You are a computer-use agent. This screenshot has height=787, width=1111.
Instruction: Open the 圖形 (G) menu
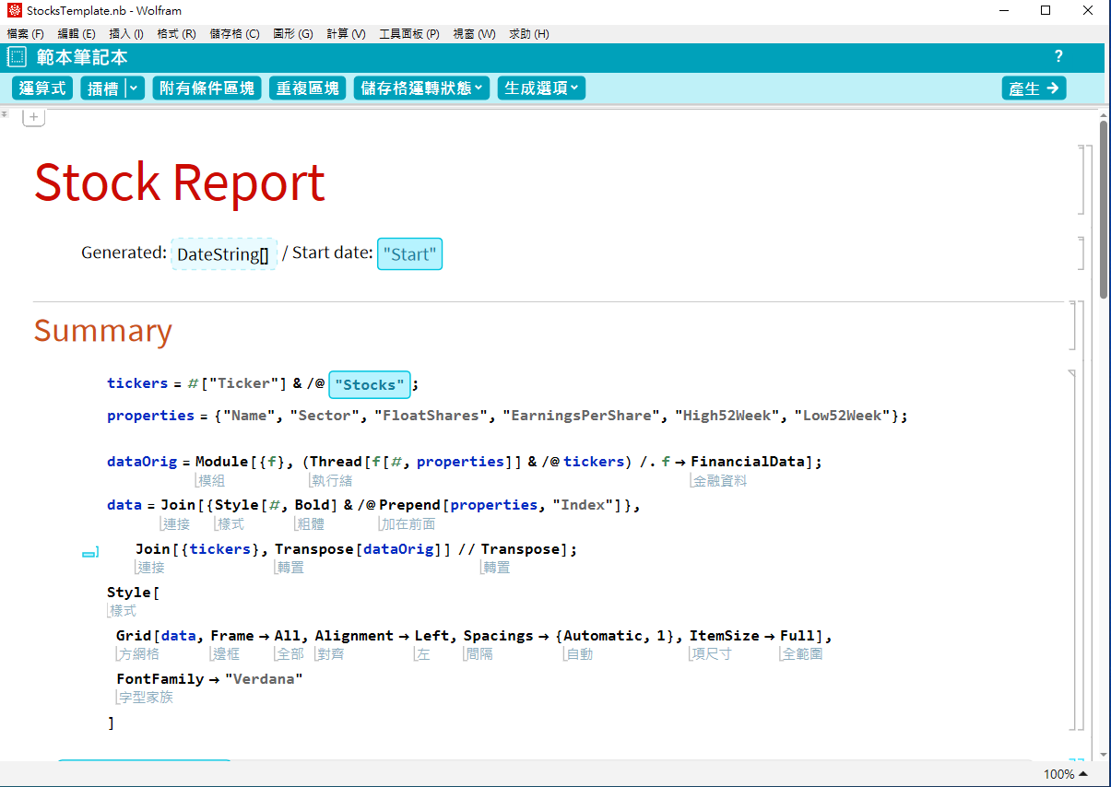(x=293, y=34)
